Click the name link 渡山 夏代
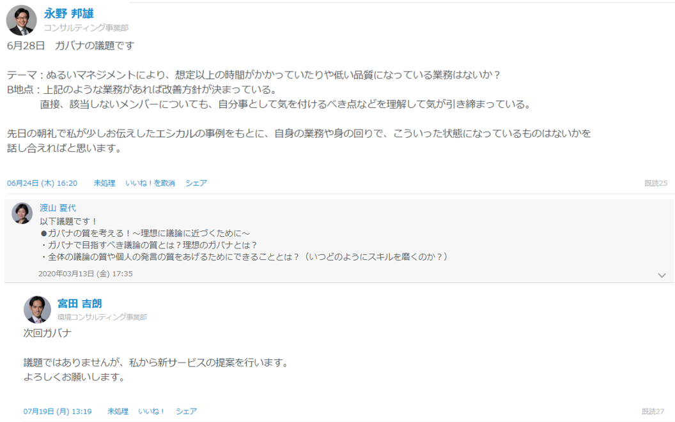675x422 pixels. click(x=58, y=207)
